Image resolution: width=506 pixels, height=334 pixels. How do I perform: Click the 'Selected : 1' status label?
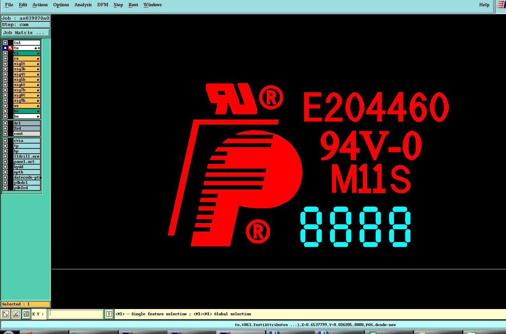pos(26,304)
